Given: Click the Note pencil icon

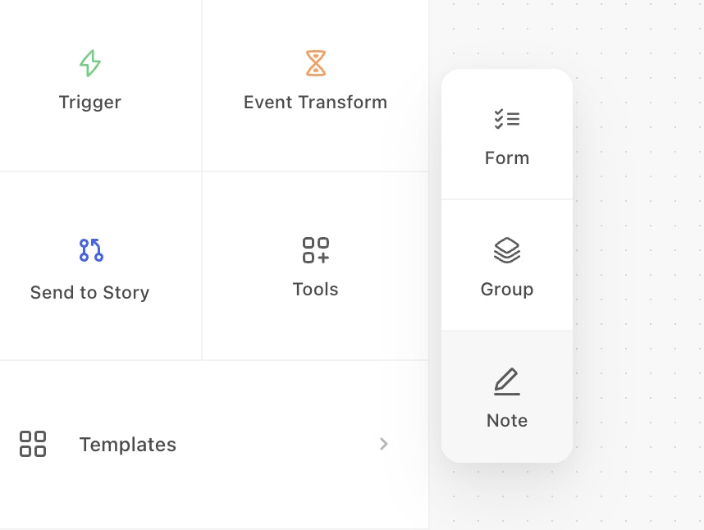Looking at the screenshot, I should click(507, 382).
